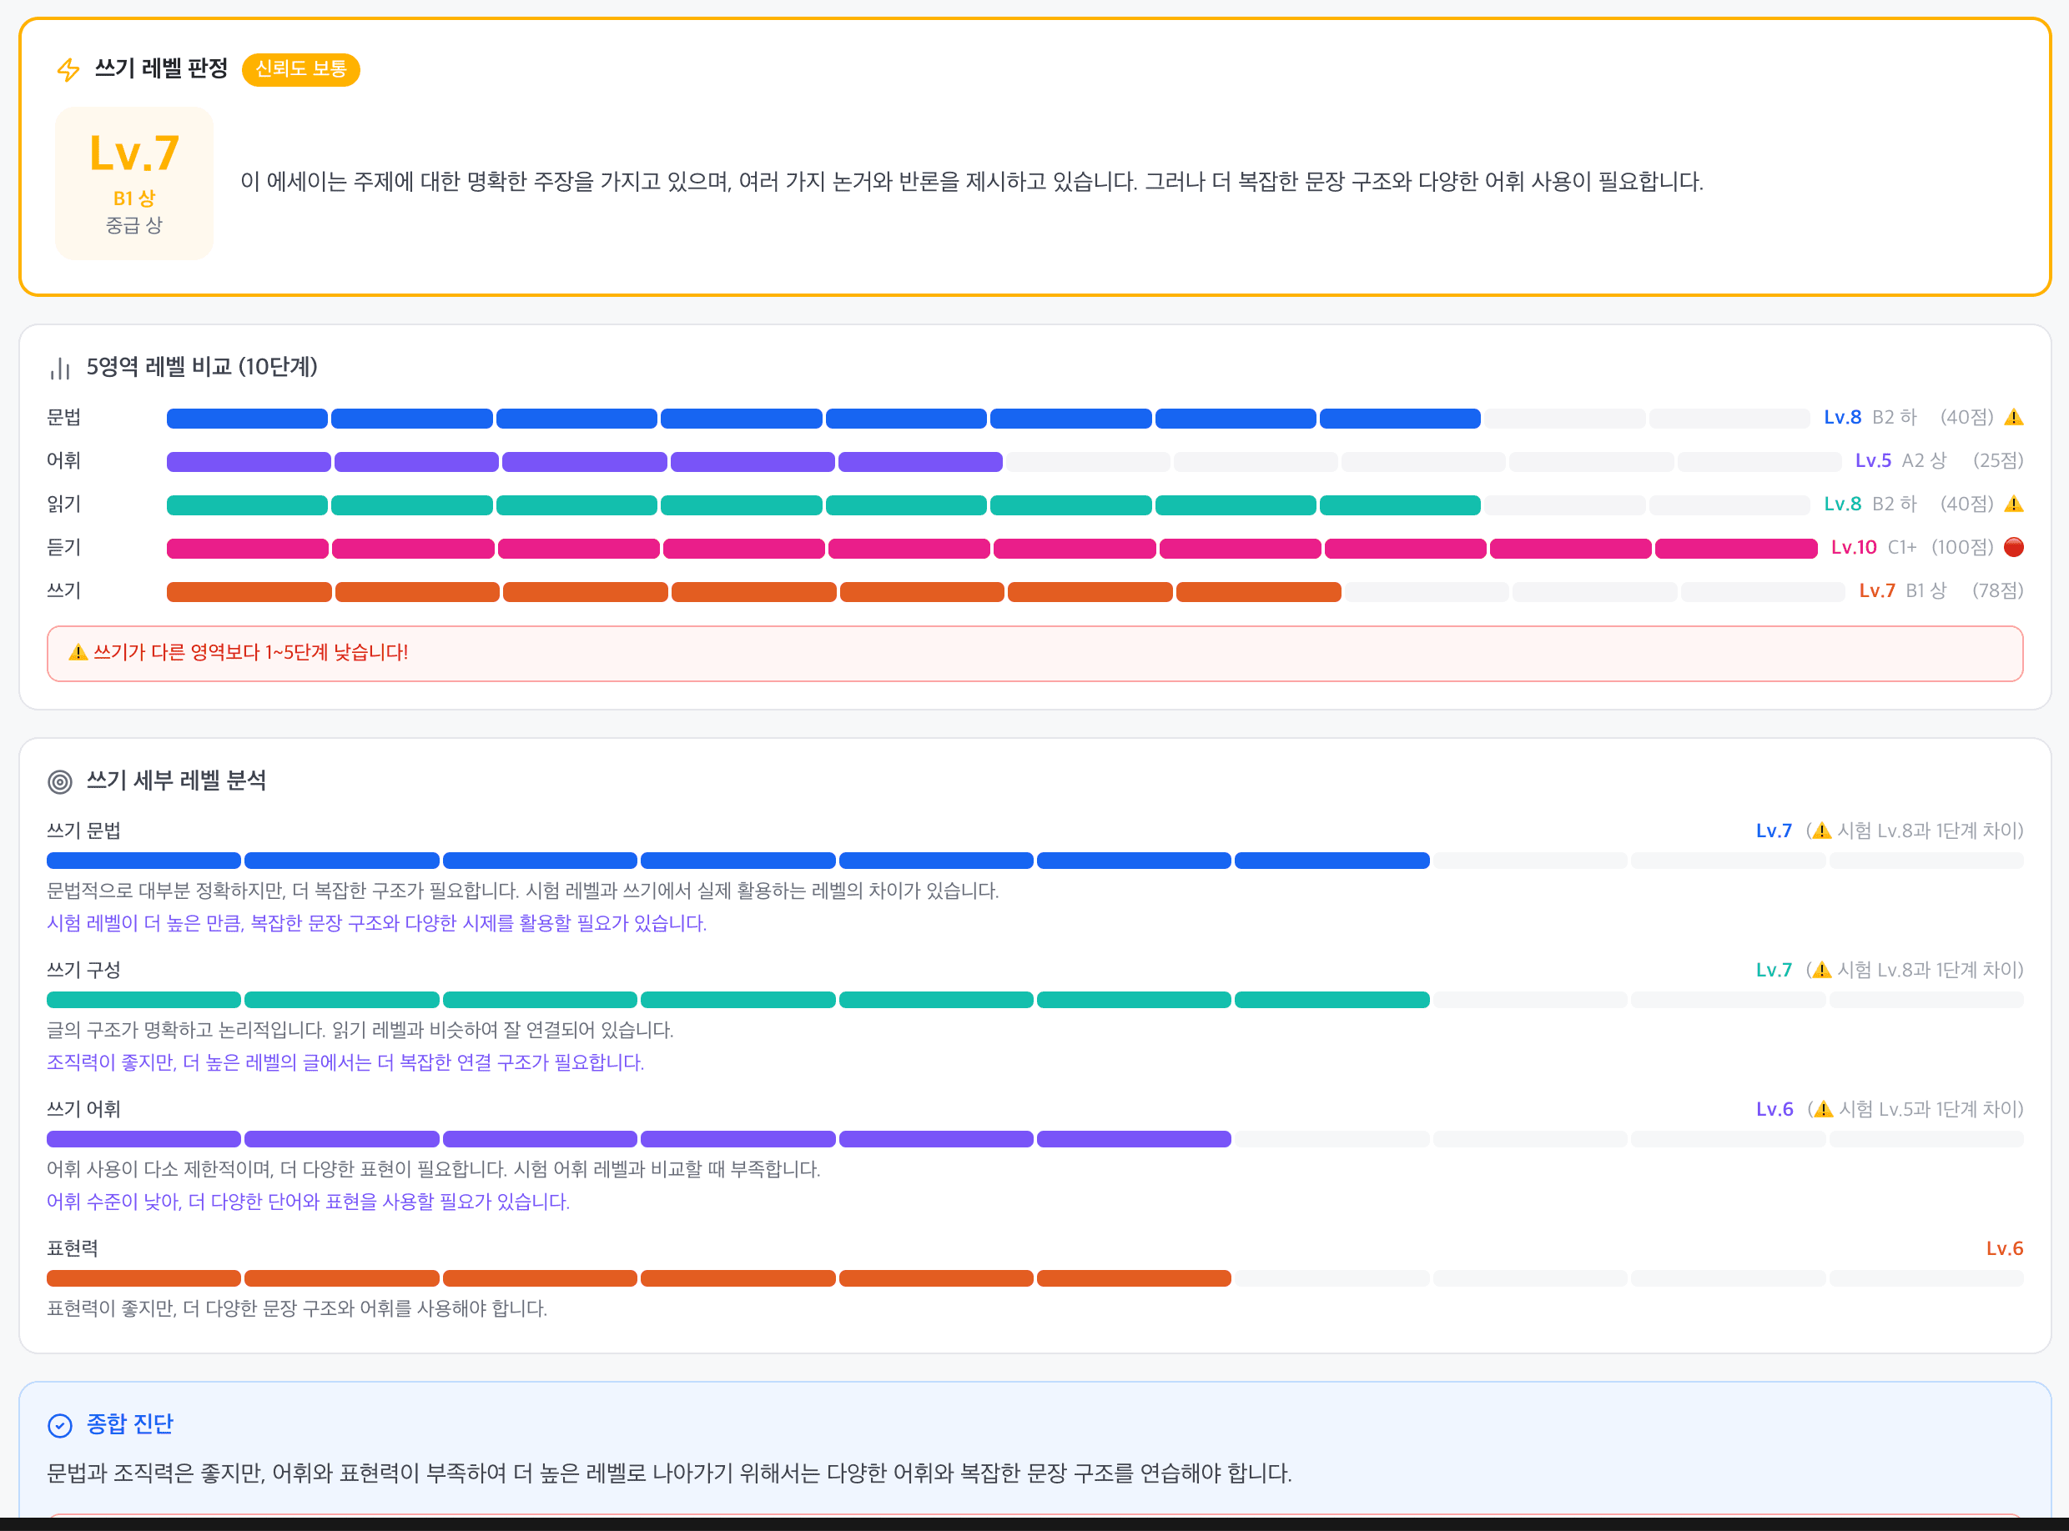Select the Lv.7 B1 상 level card
Viewport: 2069px width, 1531px height.
click(134, 183)
